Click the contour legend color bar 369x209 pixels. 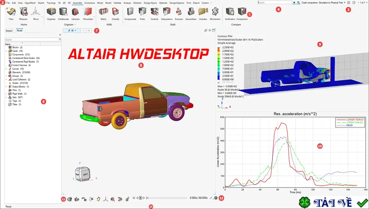(219, 64)
